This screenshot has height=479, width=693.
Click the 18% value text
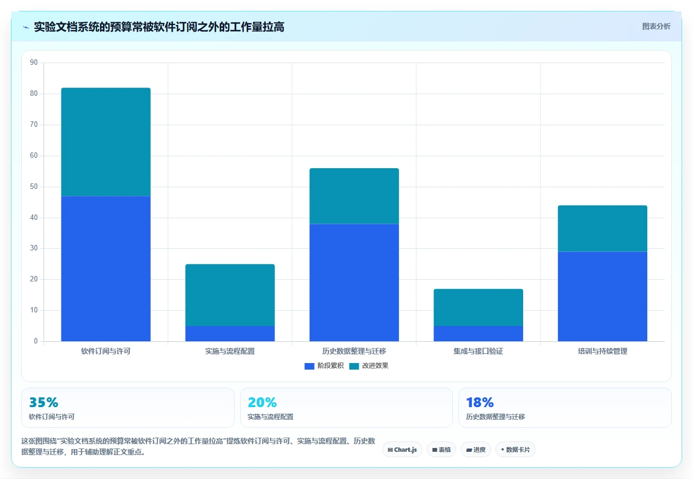tap(480, 402)
